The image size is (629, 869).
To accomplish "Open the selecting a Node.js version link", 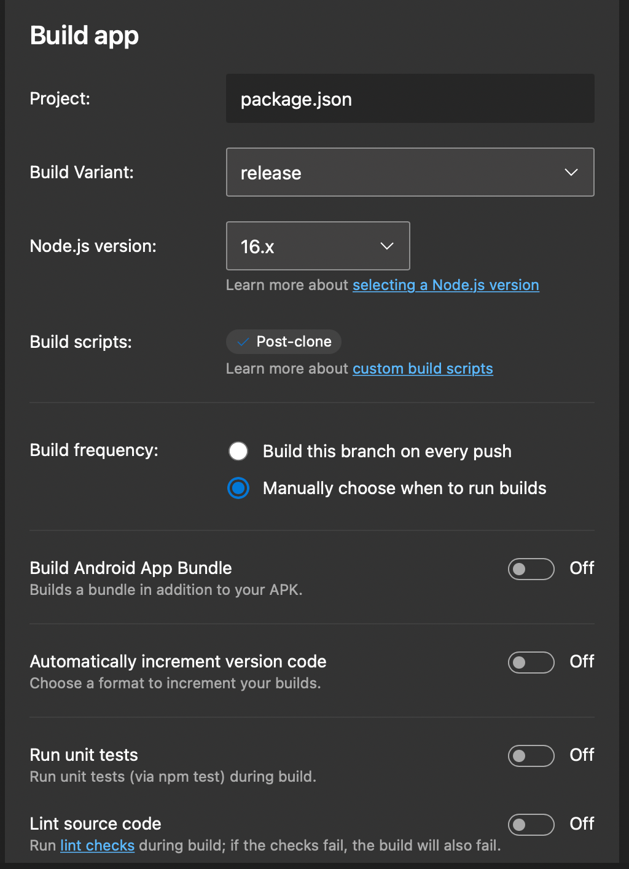I will pos(445,285).
